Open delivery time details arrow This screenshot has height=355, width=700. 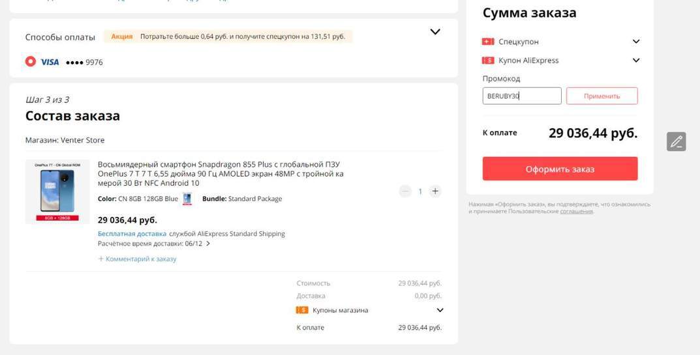click(x=208, y=244)
